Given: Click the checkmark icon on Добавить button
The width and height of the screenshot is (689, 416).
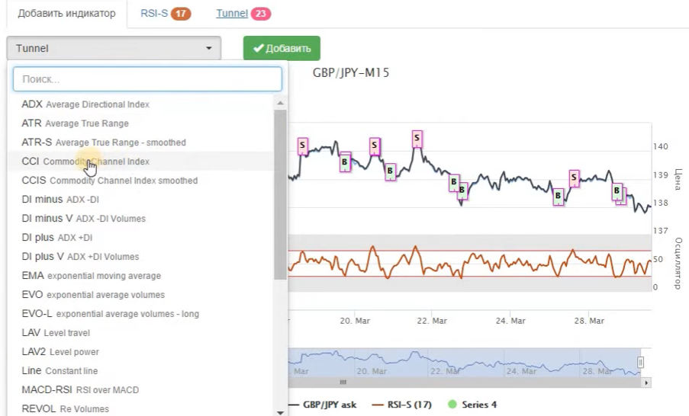Looking at the screenshot, I should 259,48.
